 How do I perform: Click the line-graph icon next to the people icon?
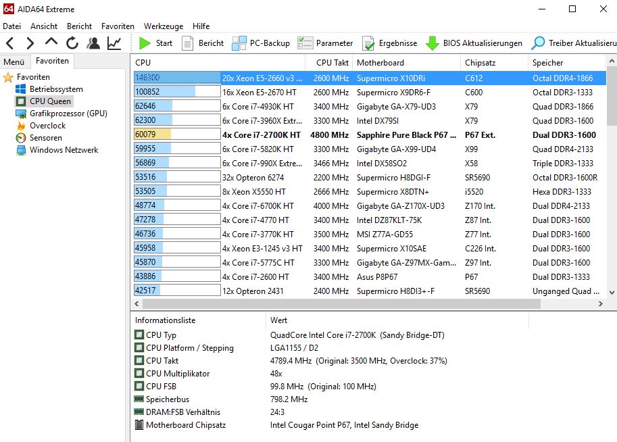pos(114,42)
